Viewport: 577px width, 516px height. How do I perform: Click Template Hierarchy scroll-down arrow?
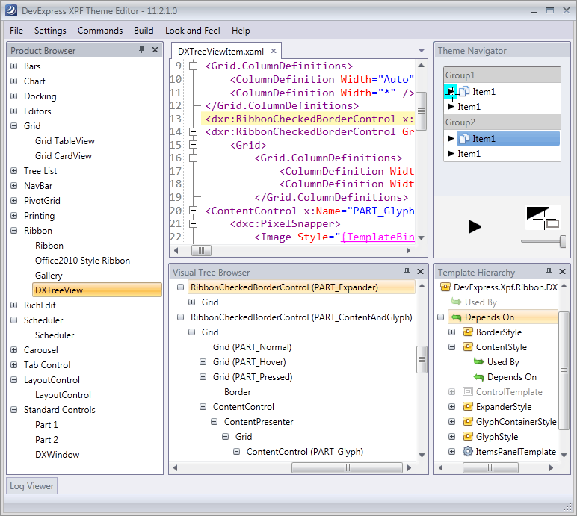pyautogui.click(x=564, y=455)
